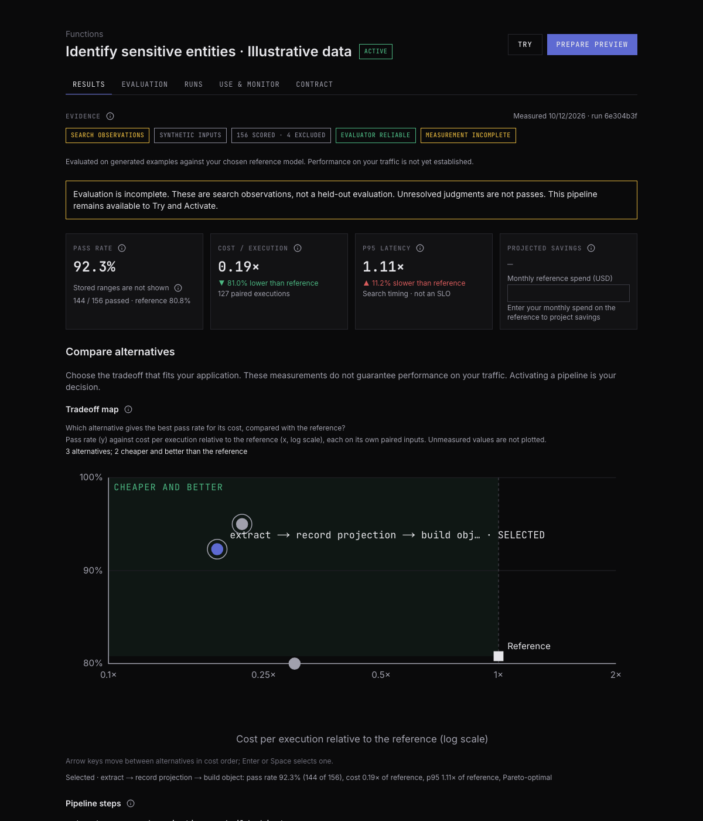The width and height of the screenshot is (703, 821).
Task: Switch to the Results tab
Action: click(x=88, y=84)
